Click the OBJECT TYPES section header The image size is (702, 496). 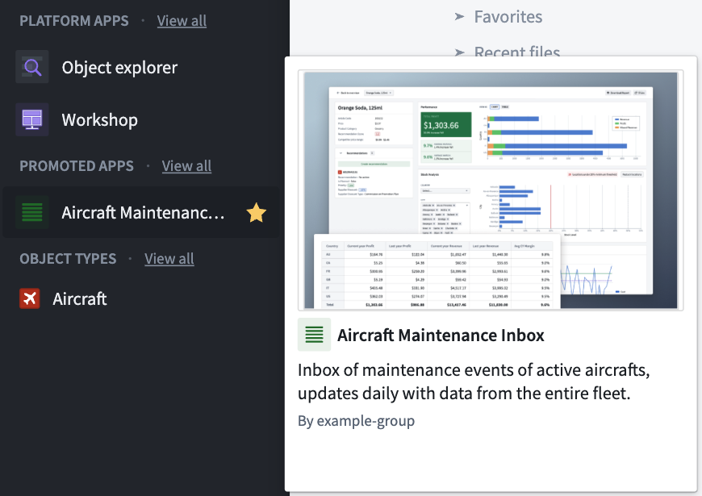[x=68, y=258]
